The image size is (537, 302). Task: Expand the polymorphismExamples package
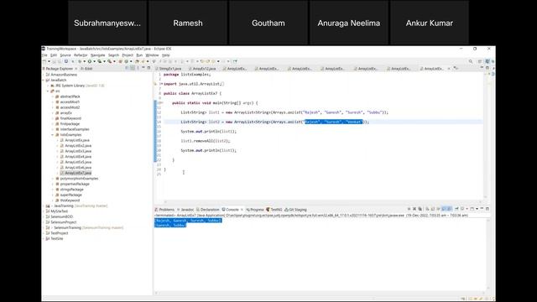coord(53,179)
